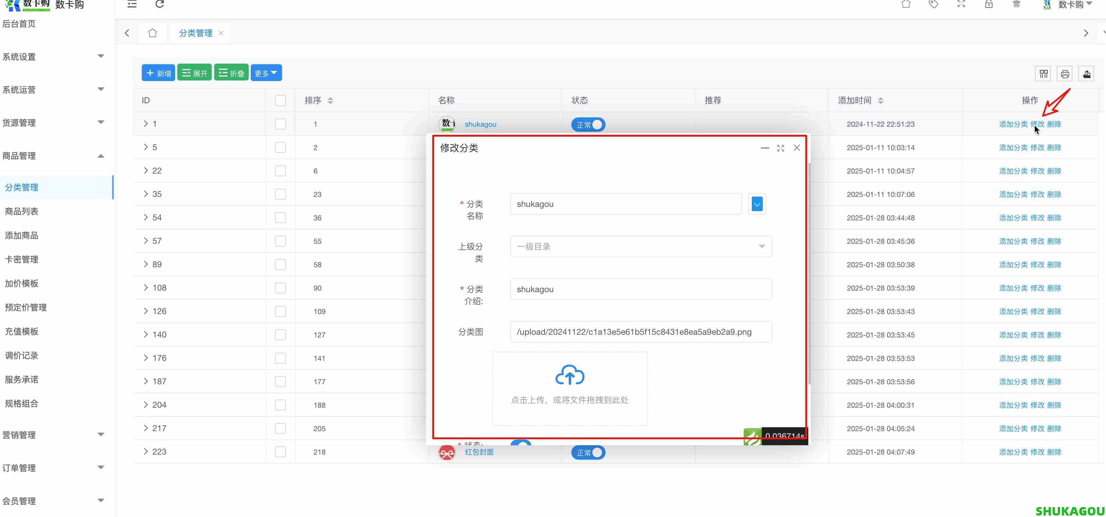Click the home icon above the table
Image resolution: width=1106 pixels, height=517 pixels.
(x=152, y=33)
